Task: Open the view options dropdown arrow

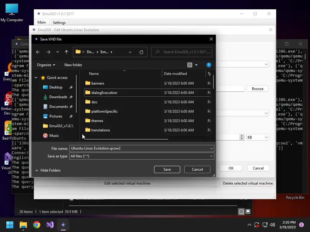Action: [x=196, y=65]
